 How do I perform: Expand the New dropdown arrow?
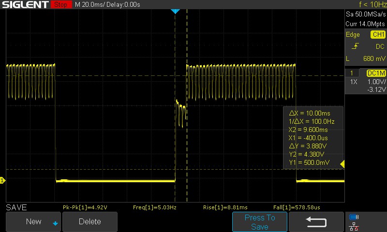point(55,223)
